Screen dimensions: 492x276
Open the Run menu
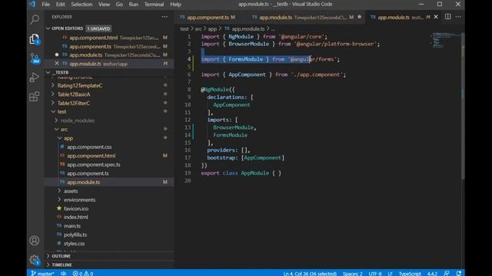pos(133,5)
